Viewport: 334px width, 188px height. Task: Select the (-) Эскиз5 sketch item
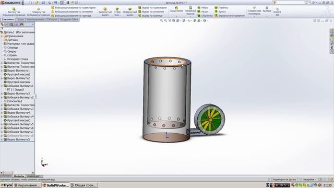pos(15,90)
